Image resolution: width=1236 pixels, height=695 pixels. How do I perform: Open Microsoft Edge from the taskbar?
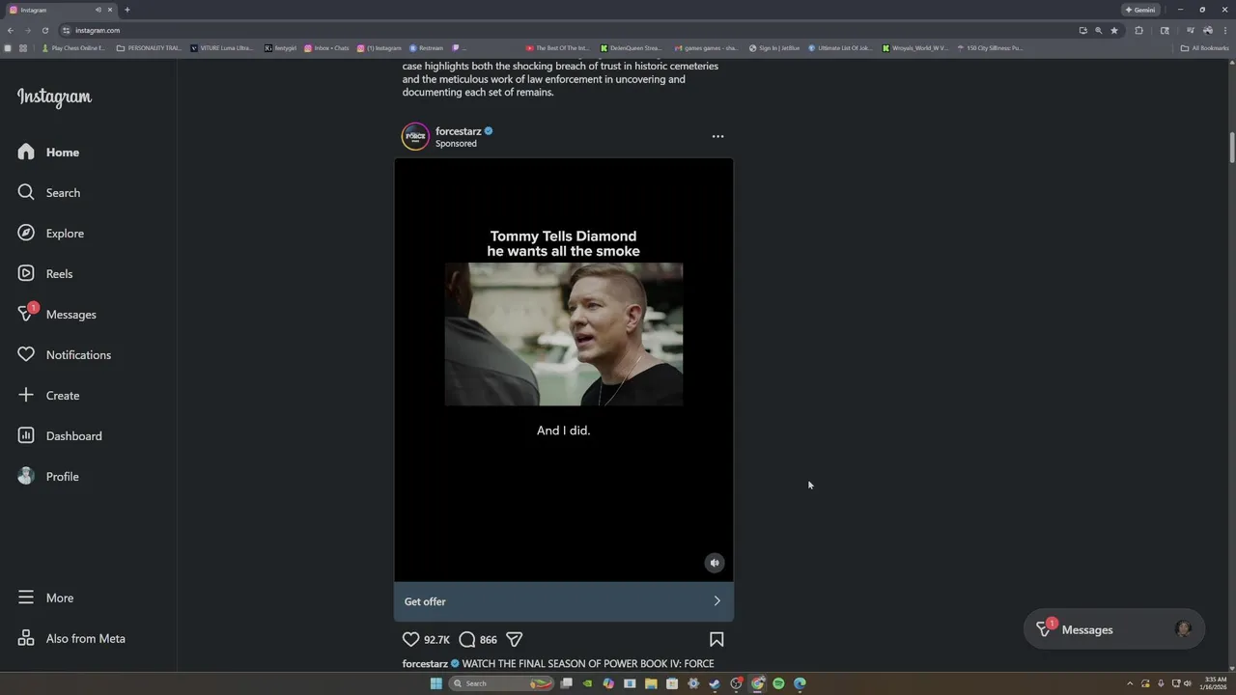tap(800, 683)
